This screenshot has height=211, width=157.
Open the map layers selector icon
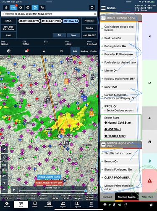point(6,8)
